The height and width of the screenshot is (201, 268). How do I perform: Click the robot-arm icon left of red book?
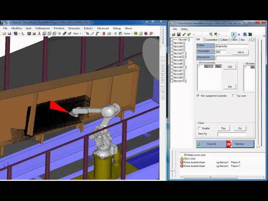point(98,33)
